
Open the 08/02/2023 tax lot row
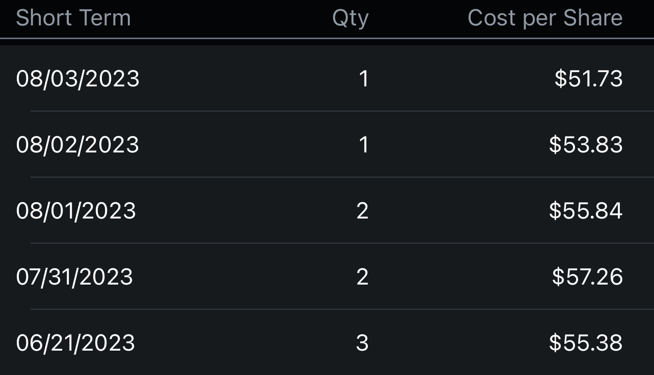(x=327, y=144)
